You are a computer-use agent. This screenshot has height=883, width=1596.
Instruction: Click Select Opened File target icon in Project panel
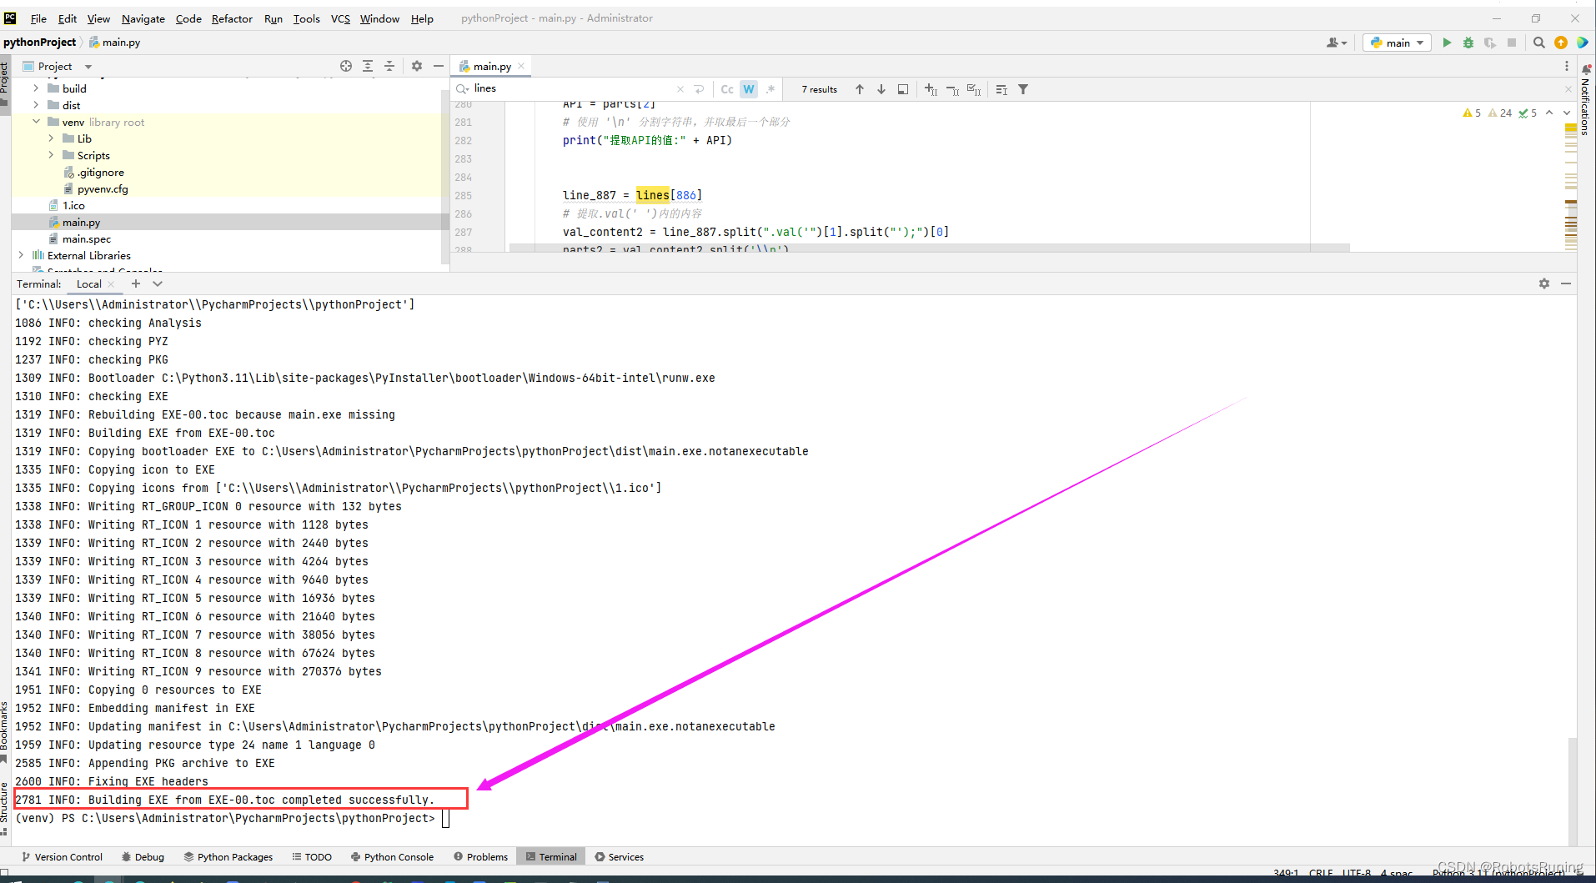[x=346, y=66]
